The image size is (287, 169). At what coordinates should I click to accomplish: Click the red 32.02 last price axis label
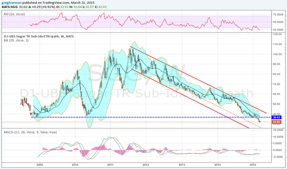coord(277,122)
